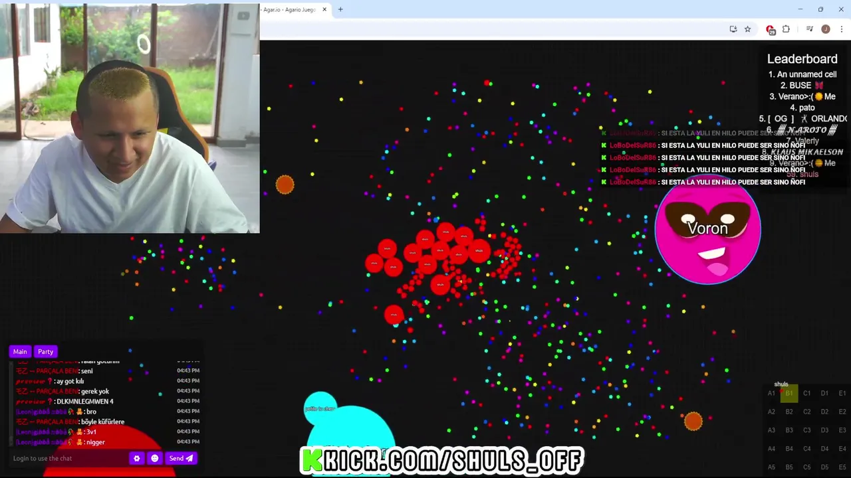The image size is (851, 478).
Task: Click chat message 'DLKMNLEGMWEN 4'
Action: point(84,402)
